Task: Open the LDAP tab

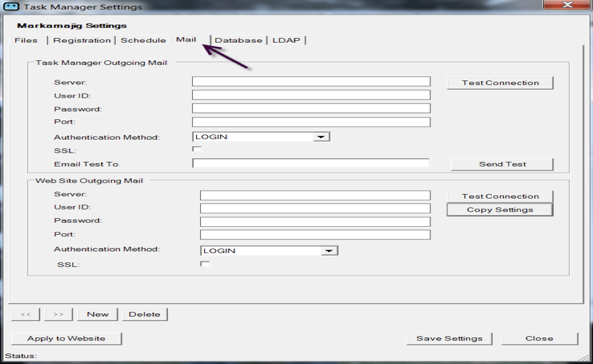Action: pyautogui.click(x=286, y=40)
